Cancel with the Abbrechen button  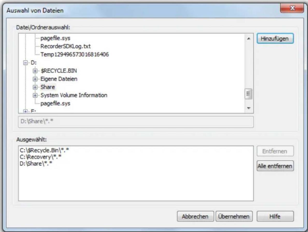[195, 216]
